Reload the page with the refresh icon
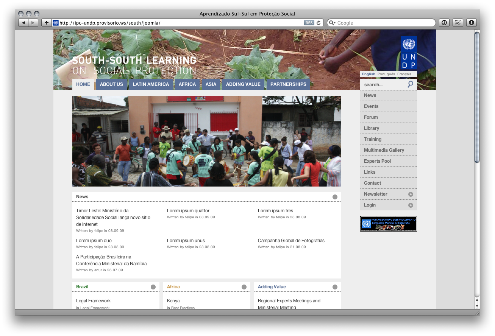 click(319, 23)
